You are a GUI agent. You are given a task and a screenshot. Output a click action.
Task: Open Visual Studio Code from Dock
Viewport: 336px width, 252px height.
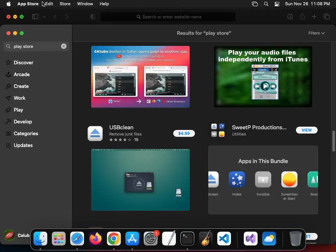point(224,239)
